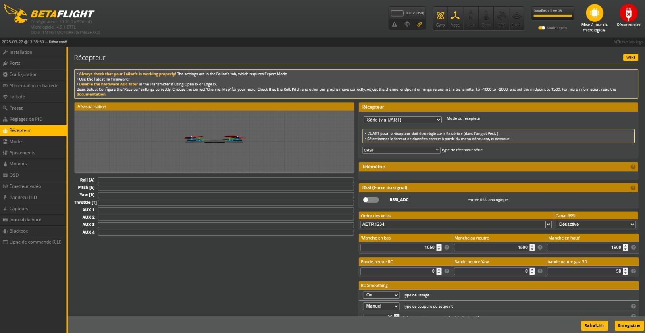
Task: Click the firmware update chip icon
Action: [594, 13]
